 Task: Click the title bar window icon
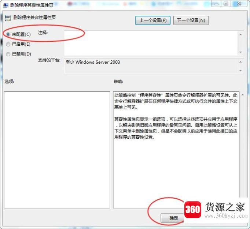click(6, 5)
